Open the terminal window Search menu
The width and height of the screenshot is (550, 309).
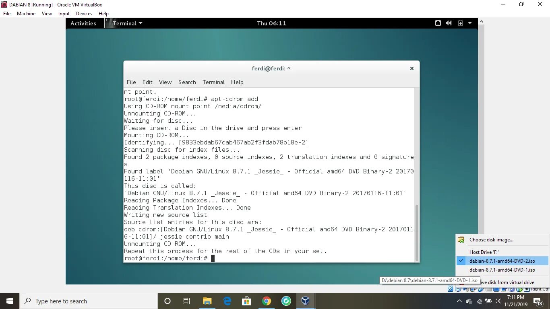coord(187,82)
